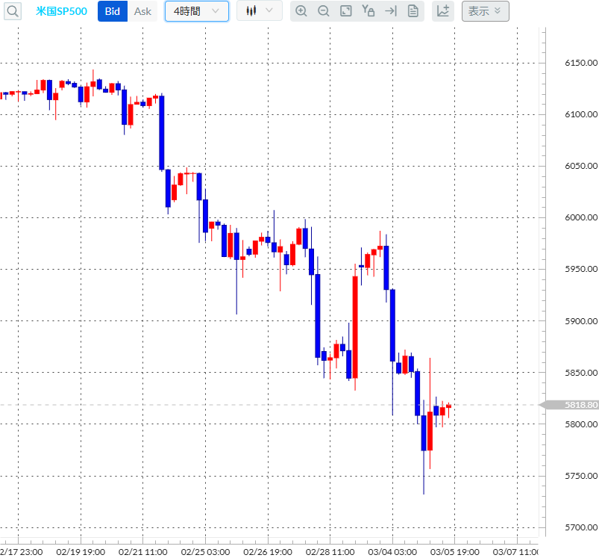Click the 03/05 19:00 time label

pyautogui.click(x=454, y=552)
